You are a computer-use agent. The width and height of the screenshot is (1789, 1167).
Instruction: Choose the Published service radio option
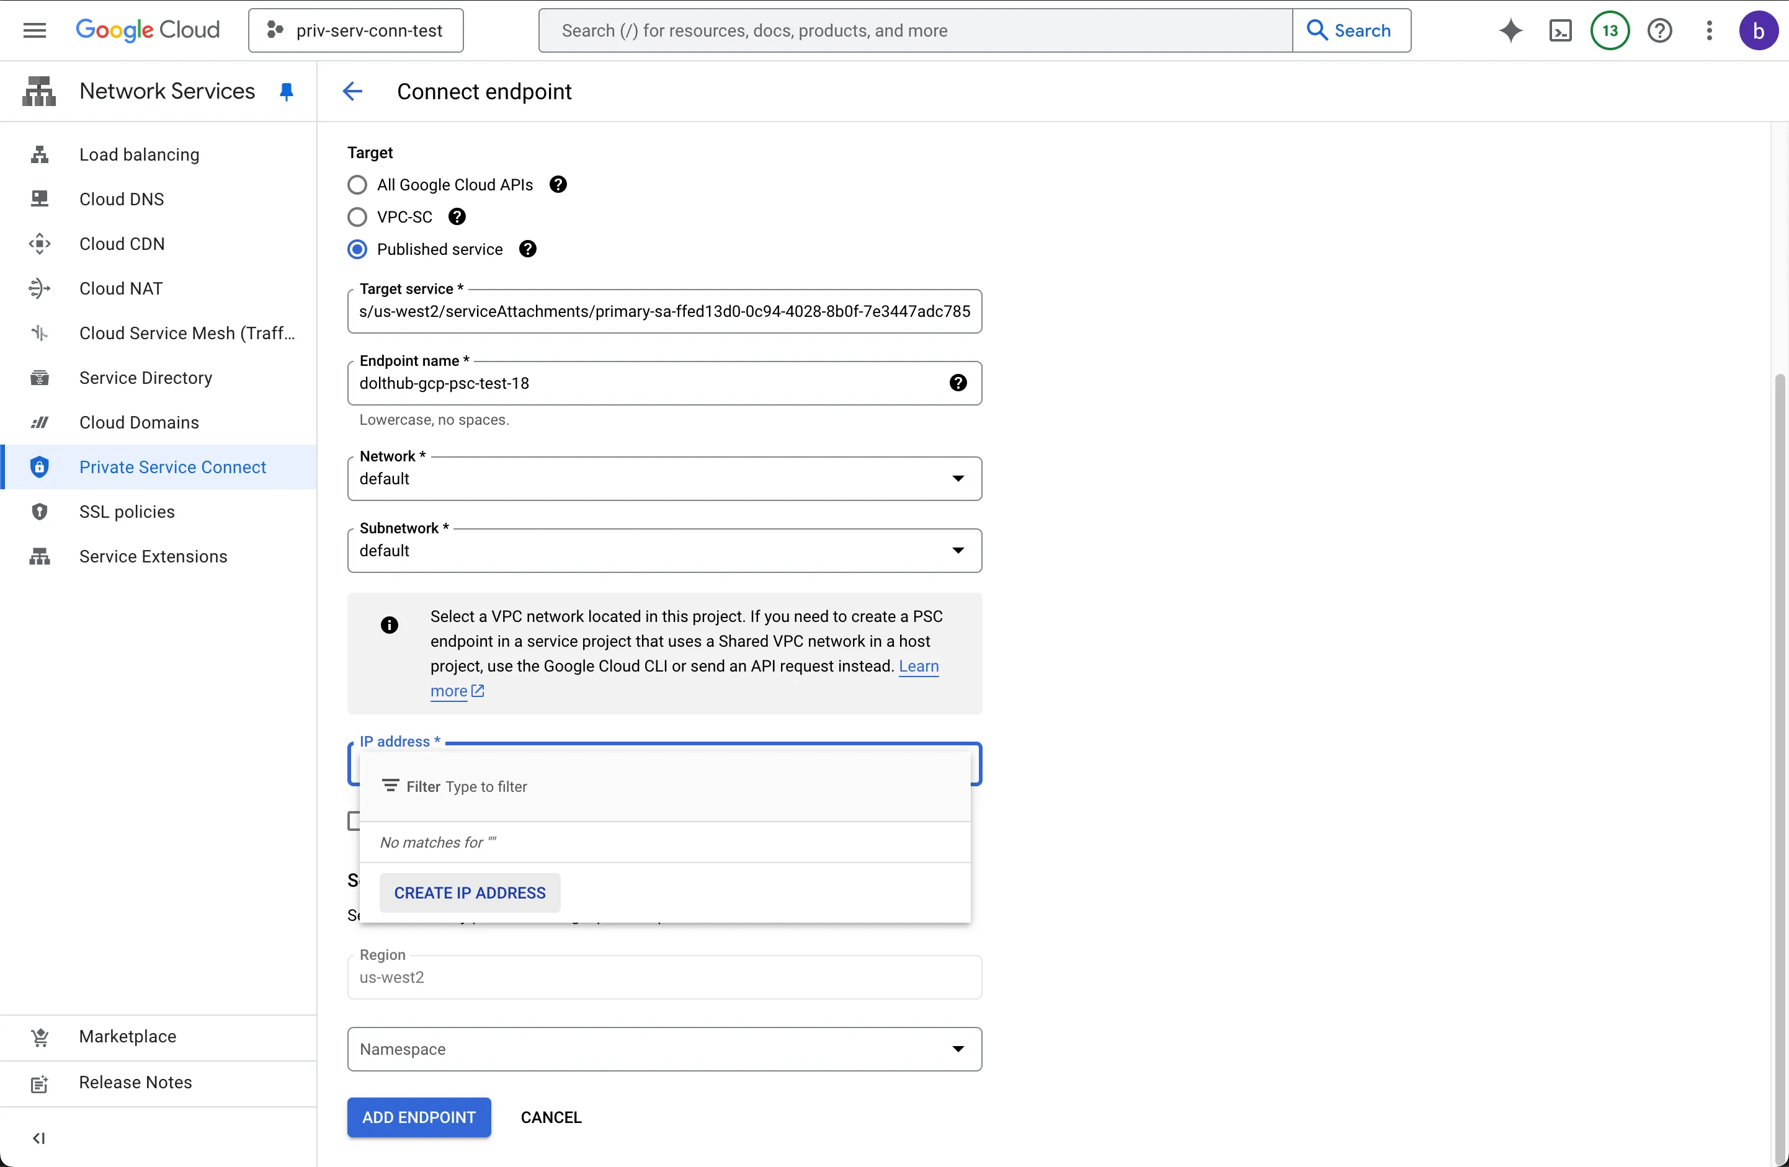(357, 249)
